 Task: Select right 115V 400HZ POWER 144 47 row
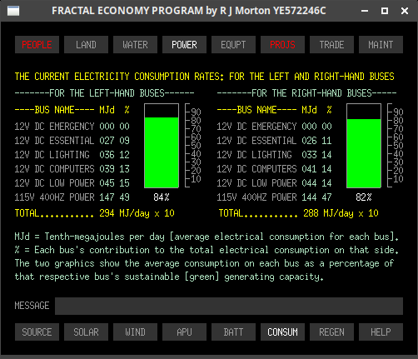tap(275, 197)
